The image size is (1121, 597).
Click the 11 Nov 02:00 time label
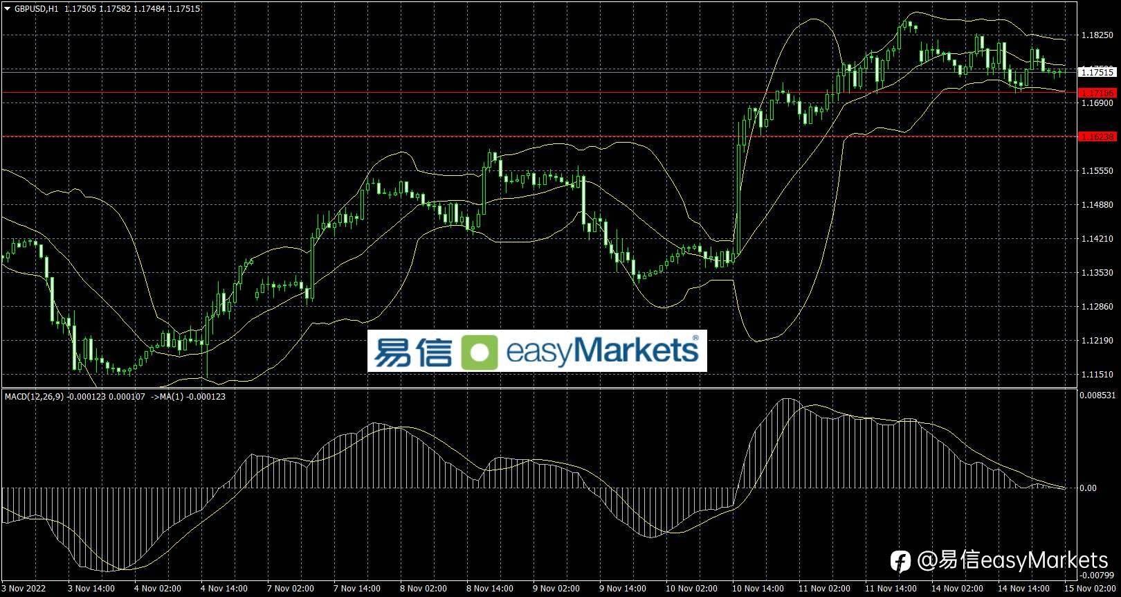coord(824,589)
